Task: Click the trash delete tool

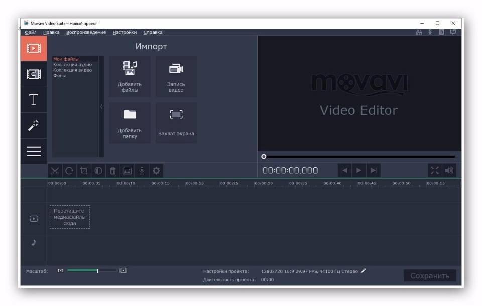Action: point(113,171)
